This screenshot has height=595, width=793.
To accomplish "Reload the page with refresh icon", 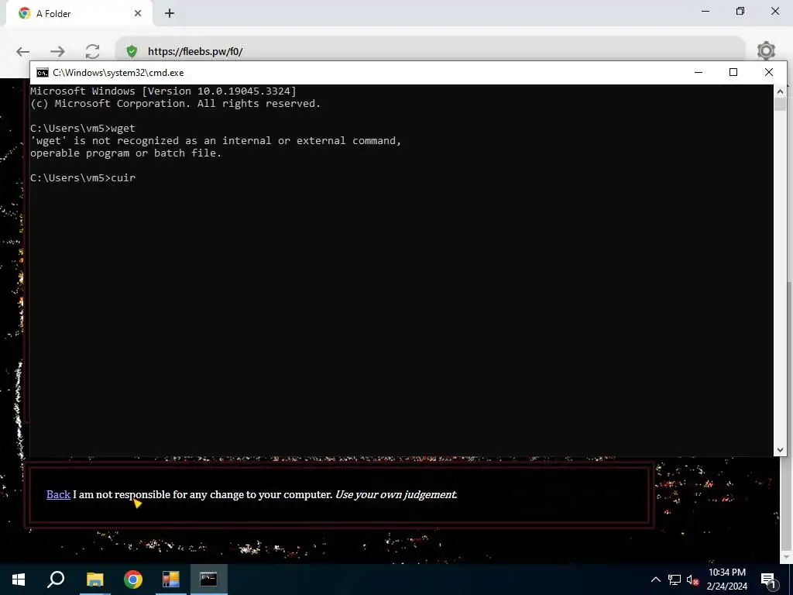I will pos(93,51).
